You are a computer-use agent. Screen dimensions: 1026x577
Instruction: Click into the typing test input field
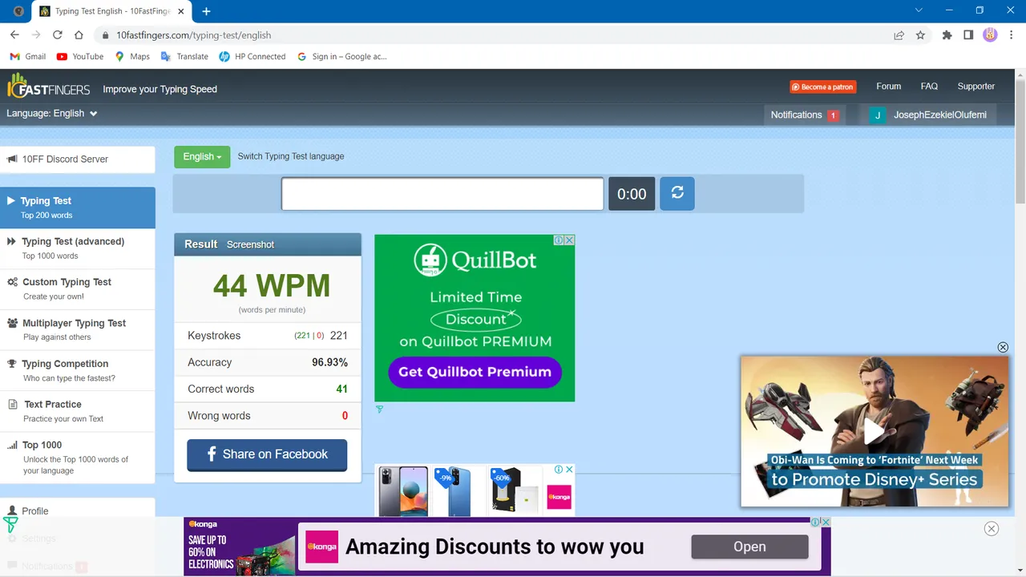tap(442, 194)
